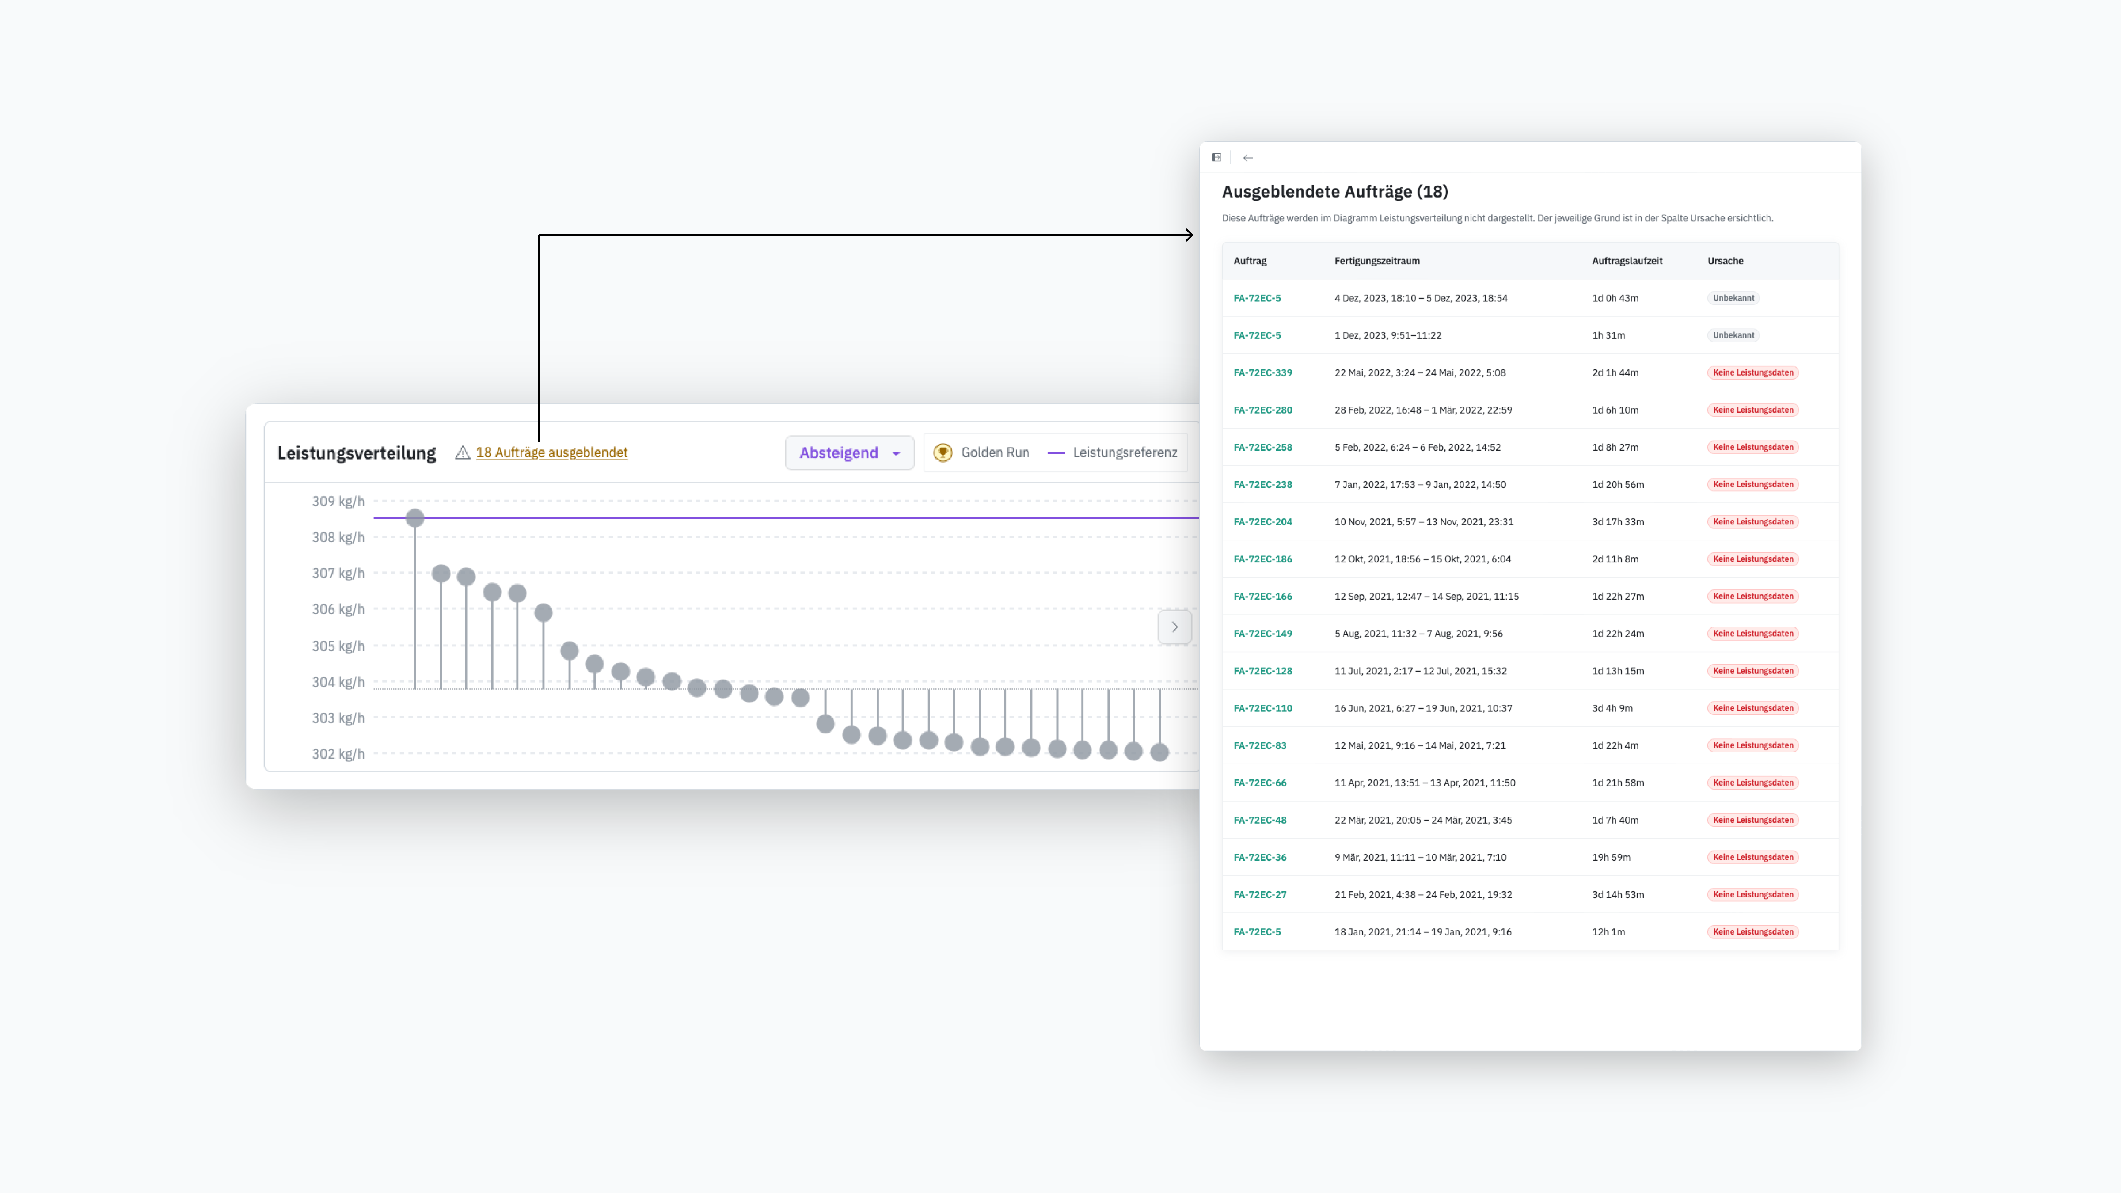Click the 19h 59m duration cell

(1612, 857)
